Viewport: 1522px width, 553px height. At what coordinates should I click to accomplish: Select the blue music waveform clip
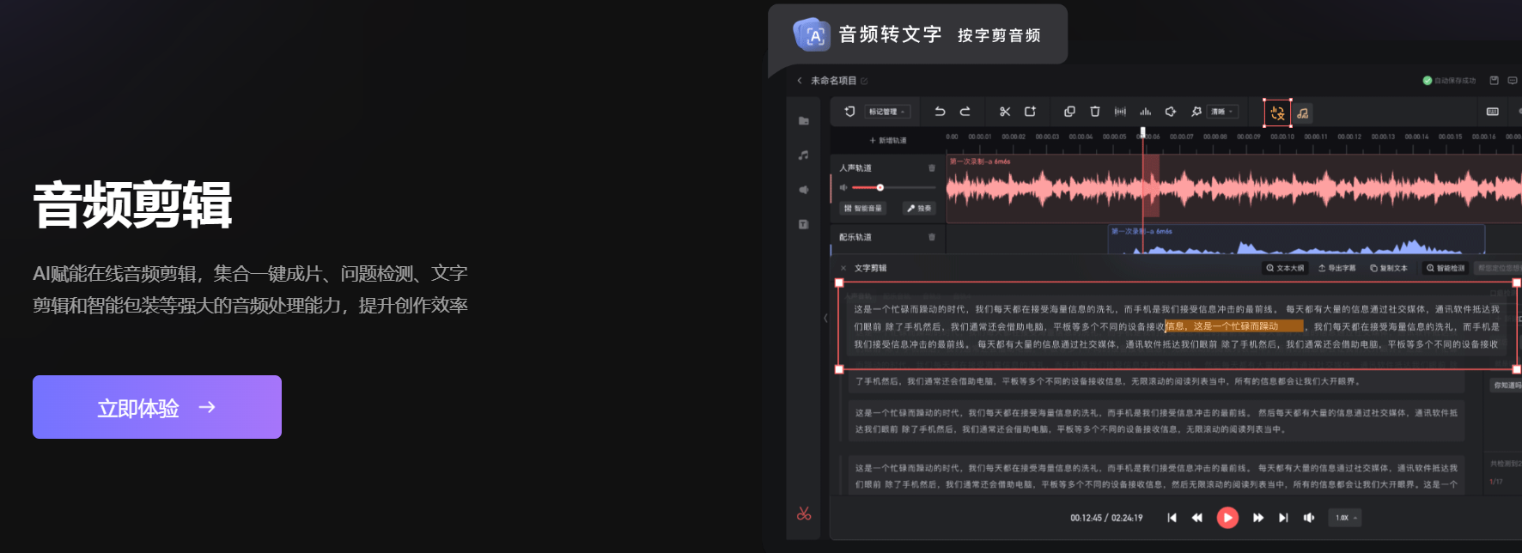click(1297, 240)
